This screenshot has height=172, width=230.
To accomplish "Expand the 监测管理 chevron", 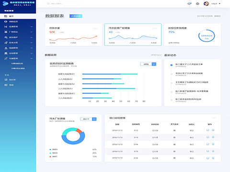I will coord(32,27).
